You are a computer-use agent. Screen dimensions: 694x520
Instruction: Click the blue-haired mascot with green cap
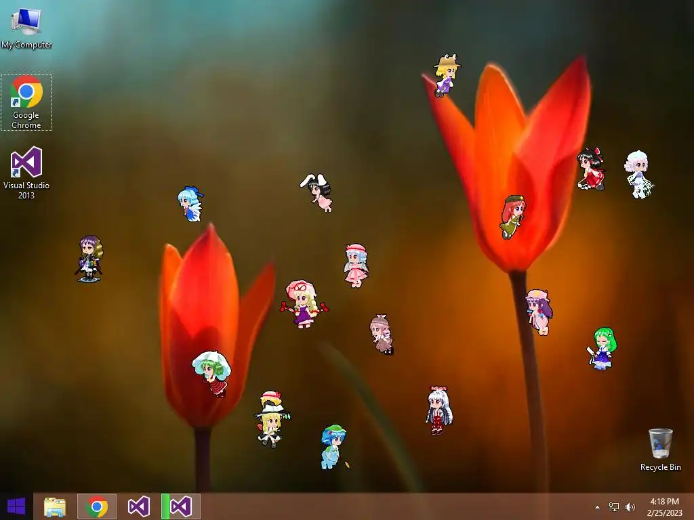[x=333, y=447]
